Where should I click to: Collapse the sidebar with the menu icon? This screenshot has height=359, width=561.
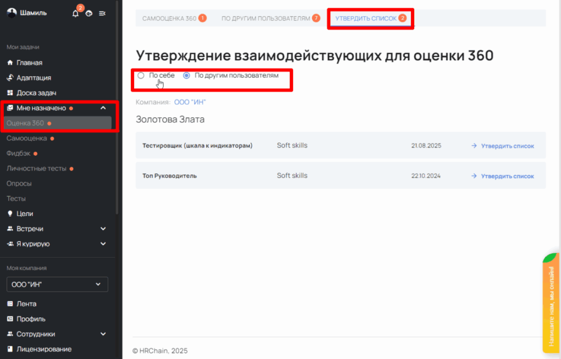coord(102,13)
